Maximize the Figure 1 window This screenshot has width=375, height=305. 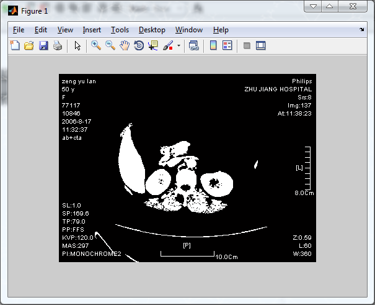[330, 6]
